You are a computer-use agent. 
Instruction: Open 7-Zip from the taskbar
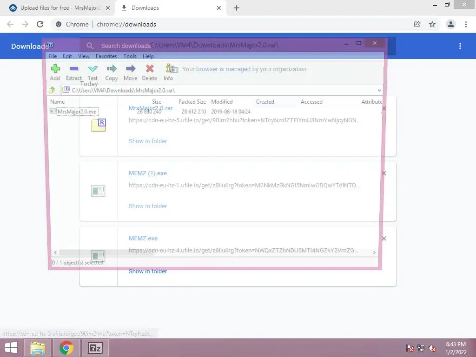tap(95, 348)
